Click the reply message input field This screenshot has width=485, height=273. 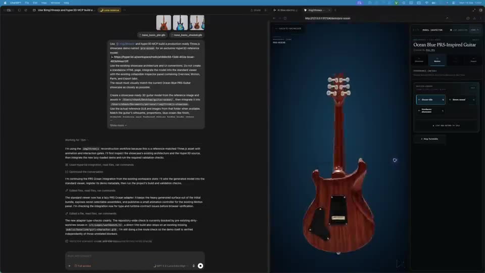click(134, 256)
